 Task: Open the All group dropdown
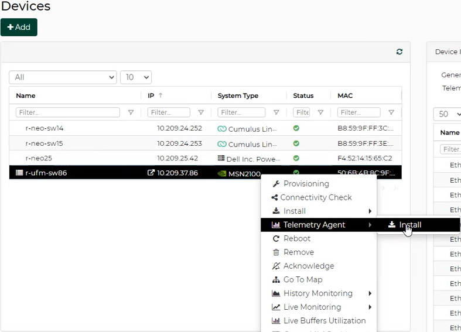click(63, 77)
